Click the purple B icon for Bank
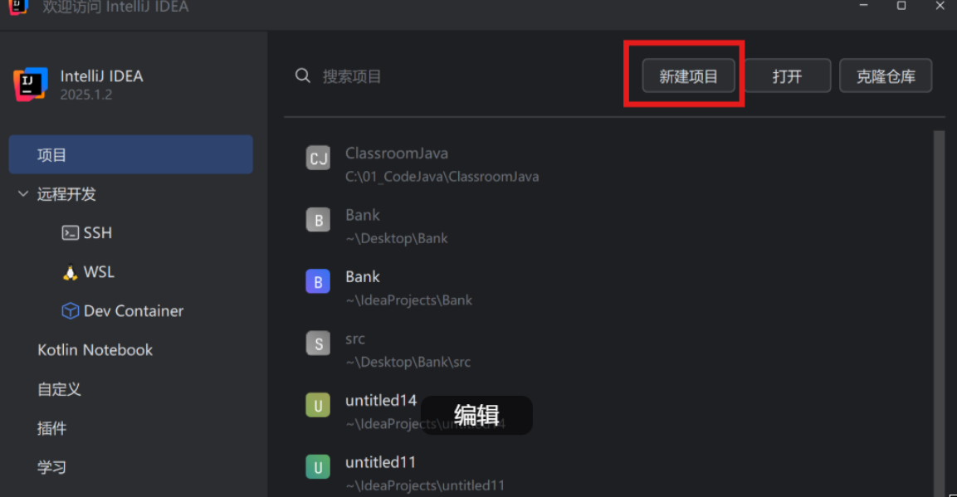 [318, 282]
